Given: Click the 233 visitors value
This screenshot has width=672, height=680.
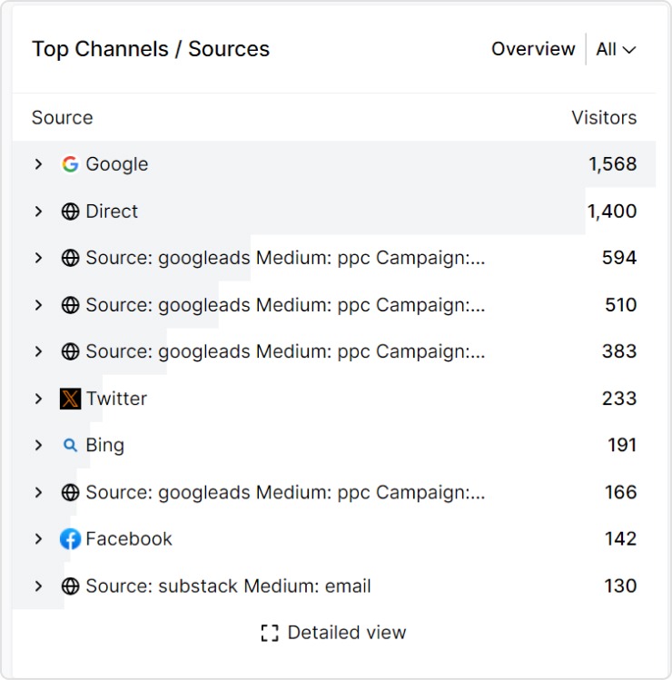Looking at the screenshot, I should click(x=619, y=399).
